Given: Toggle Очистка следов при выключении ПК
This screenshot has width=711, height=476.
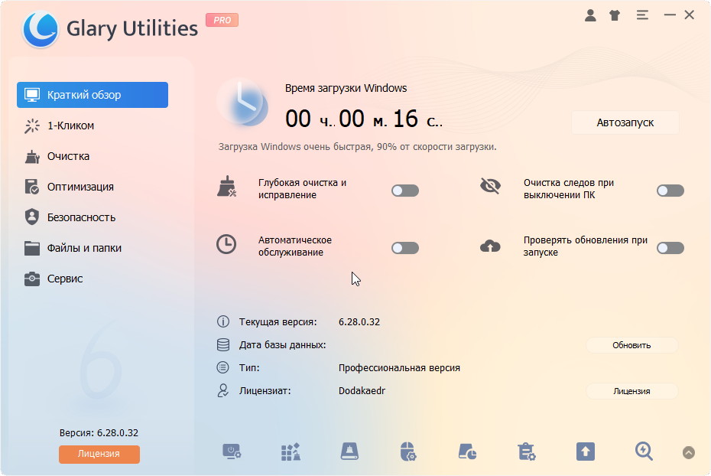Looking at the screenshot, I should [x=670, y=191].
